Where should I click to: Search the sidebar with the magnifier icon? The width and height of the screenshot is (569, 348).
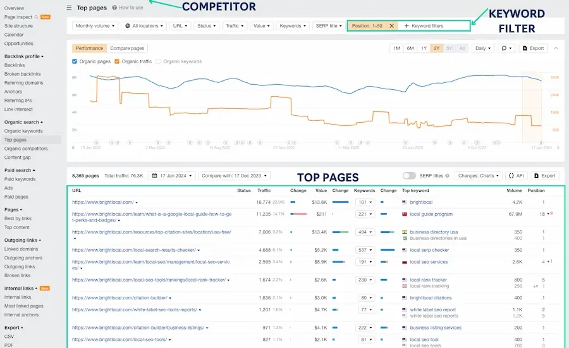click(x=35, y=17)
